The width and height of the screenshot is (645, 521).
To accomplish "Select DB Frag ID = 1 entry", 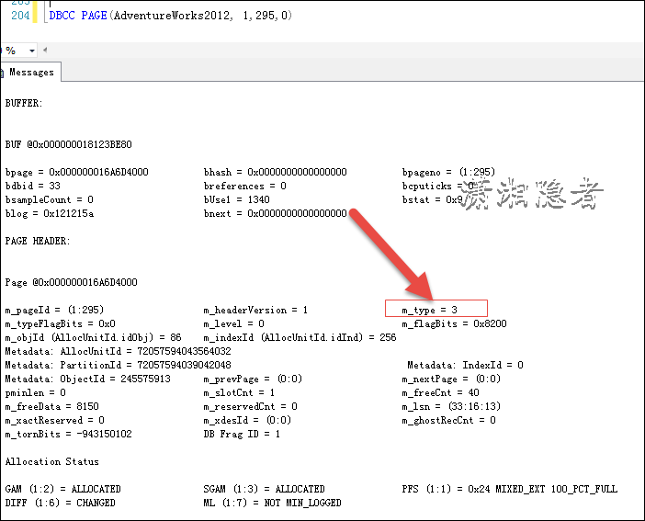I will point(242,434).
